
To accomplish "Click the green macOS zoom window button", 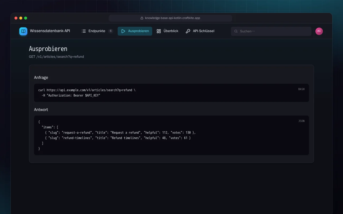I will click(x=26, y=18).
